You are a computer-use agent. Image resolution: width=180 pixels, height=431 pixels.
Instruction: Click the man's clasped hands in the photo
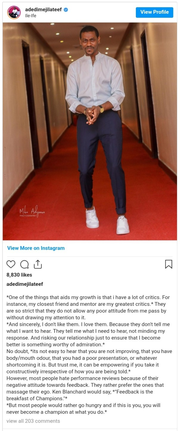(x=92, y=114)
